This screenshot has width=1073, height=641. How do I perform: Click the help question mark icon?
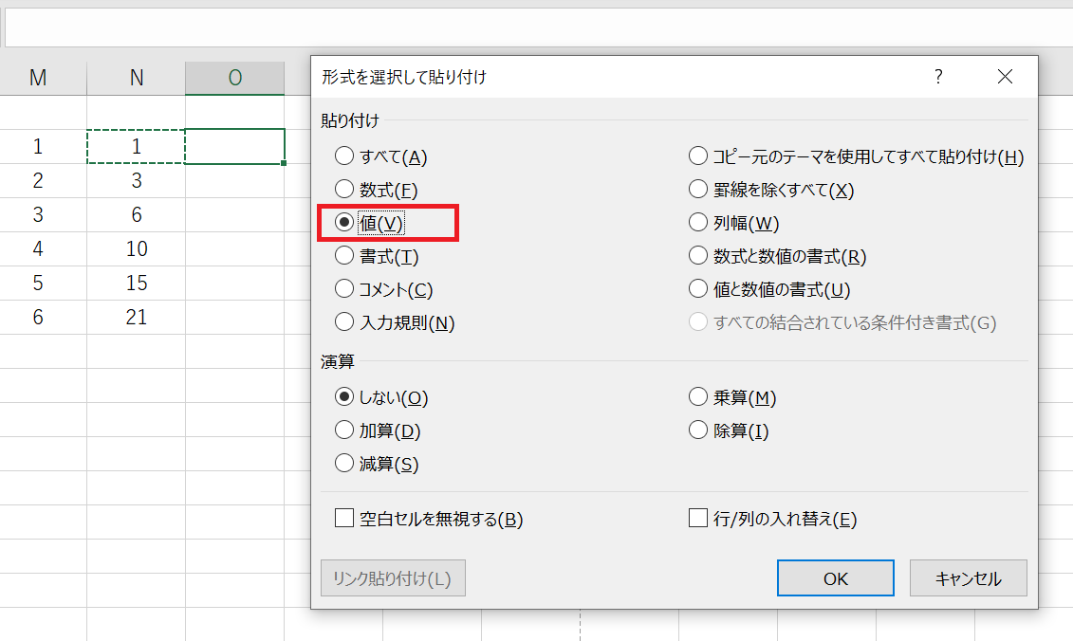point(938,77)
